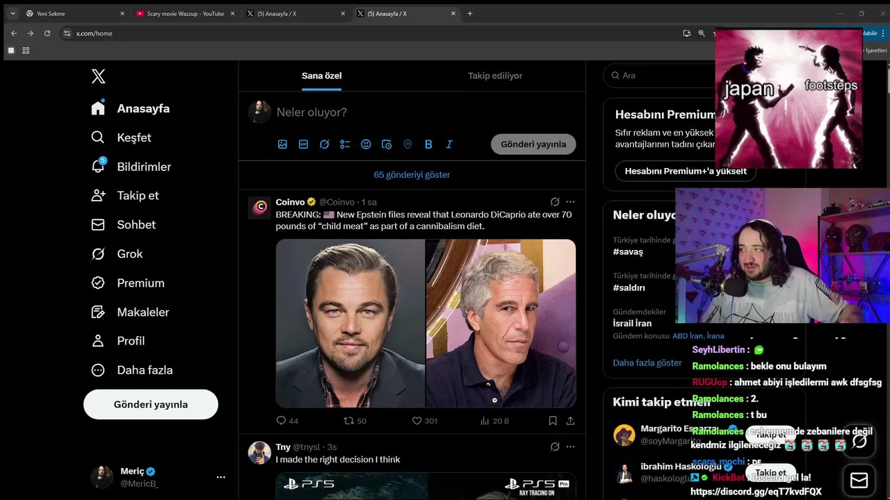Open Anasayfa home in sidebar
The width and height of the screenshot is (890, 500).
click(131, 108)
